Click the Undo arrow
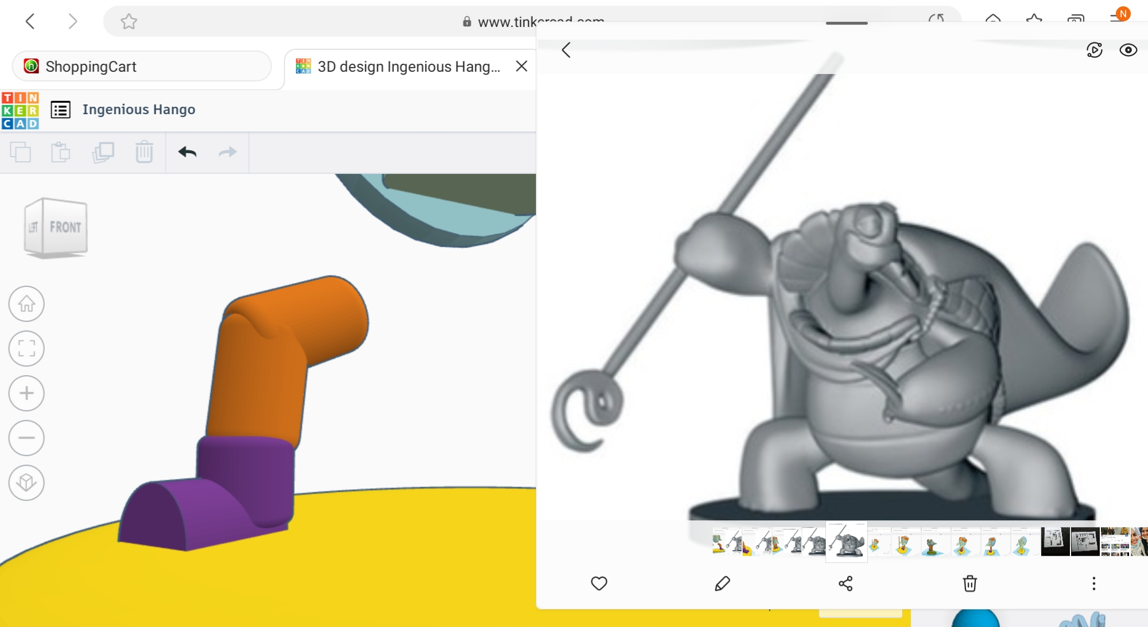The height and width of the screenshot is (627, 1148). point(187,152)
